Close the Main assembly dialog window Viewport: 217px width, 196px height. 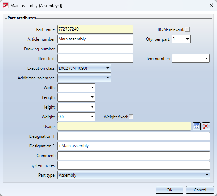(x=211, y=6)
